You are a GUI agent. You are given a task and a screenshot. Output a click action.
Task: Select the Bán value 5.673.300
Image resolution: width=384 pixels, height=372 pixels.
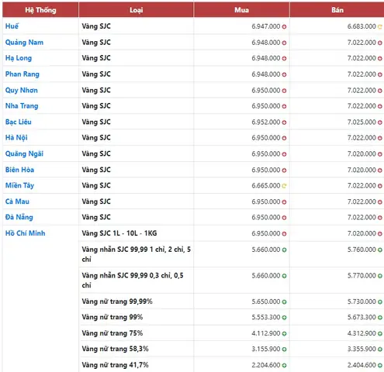coord(362,317)
